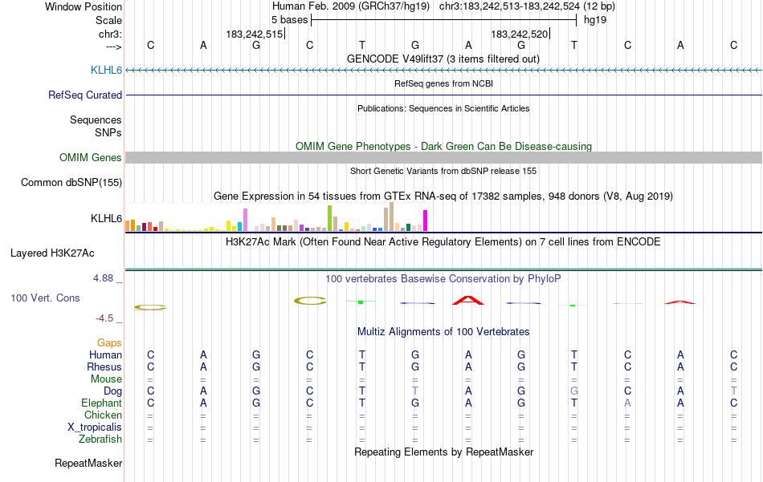The width and height of the screenshot is (763, 482).
Task: Click the tallest tan GTEx expression bar
Action: point(391,217)
